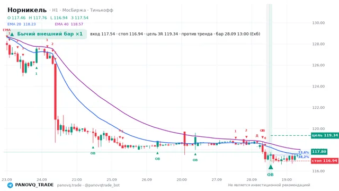Image resolution: width=339 pixels, height=191 pixels.
Task: Click the 124.00 price axis label
Action: coord(318,86)
